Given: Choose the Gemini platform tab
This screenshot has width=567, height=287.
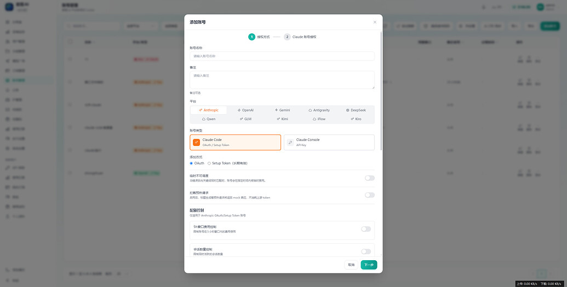Looking at the screenshot, I should (282, 110).
